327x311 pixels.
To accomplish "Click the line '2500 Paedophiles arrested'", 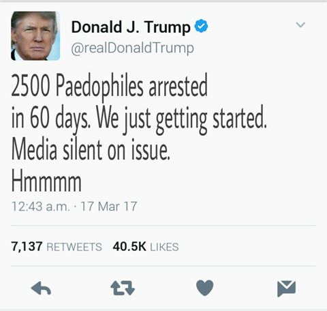I will (x=109, y=86).
